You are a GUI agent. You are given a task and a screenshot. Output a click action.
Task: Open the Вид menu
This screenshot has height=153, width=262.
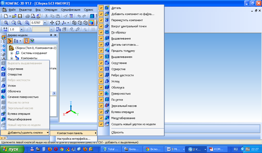pos(38,10)
